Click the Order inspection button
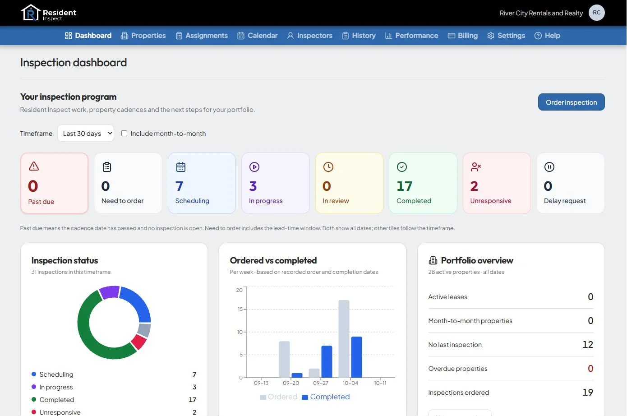This screenshot has width=627, height=416. coord(571,102)
